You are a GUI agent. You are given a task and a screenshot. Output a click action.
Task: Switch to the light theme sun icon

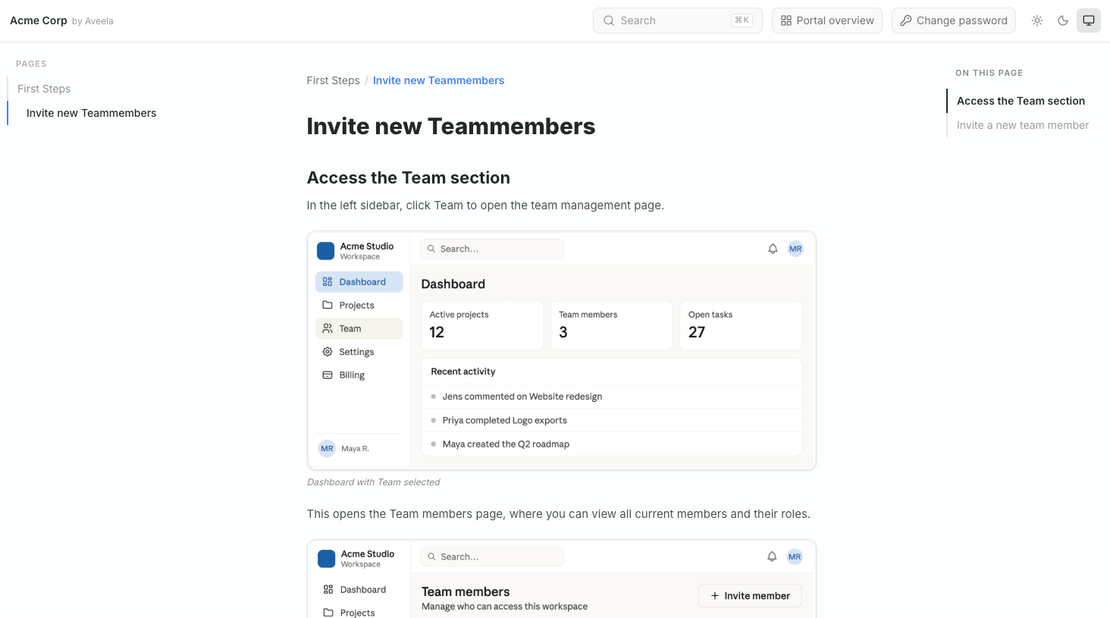1037,20
